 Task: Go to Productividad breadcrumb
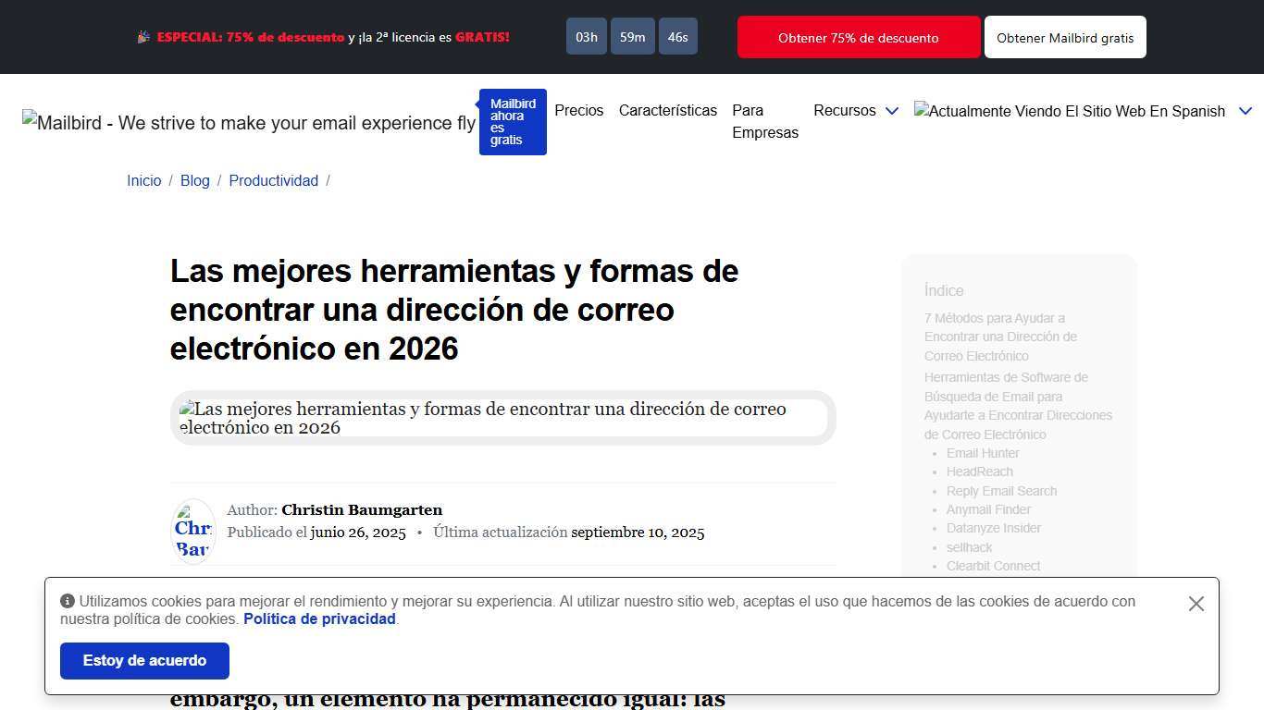point(274,180)
